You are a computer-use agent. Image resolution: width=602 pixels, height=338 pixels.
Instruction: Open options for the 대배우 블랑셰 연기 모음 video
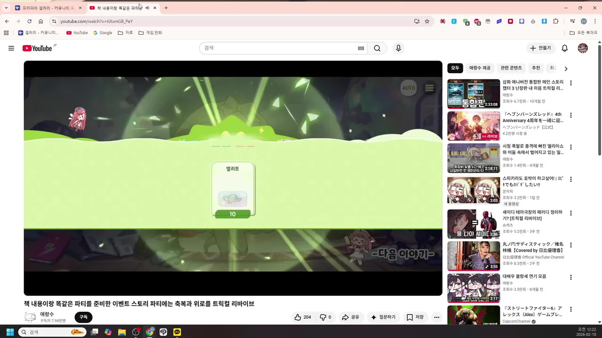(571, 277)
